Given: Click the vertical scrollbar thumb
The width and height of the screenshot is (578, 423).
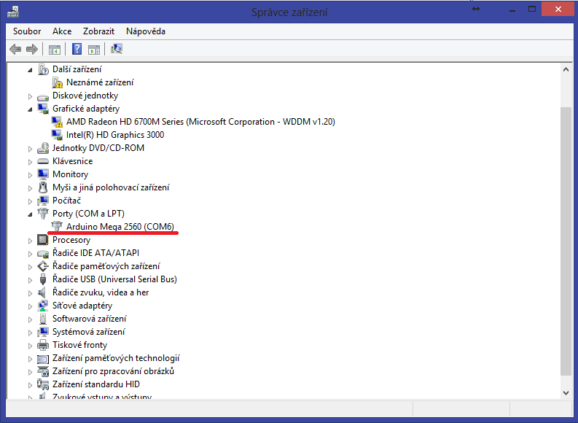Looking at the screenshot, I should click(566, 241).
